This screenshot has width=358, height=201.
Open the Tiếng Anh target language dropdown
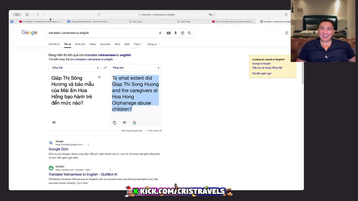pyautogui.click(x=135, y=68)
